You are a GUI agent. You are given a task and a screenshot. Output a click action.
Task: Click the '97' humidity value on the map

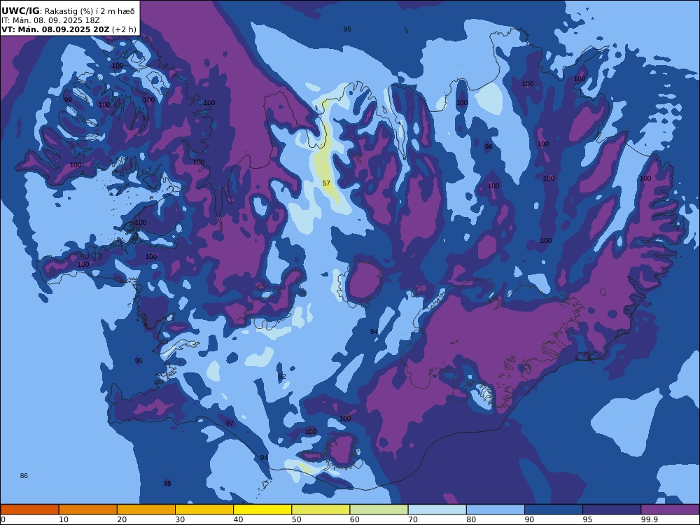tap(230, 423)
